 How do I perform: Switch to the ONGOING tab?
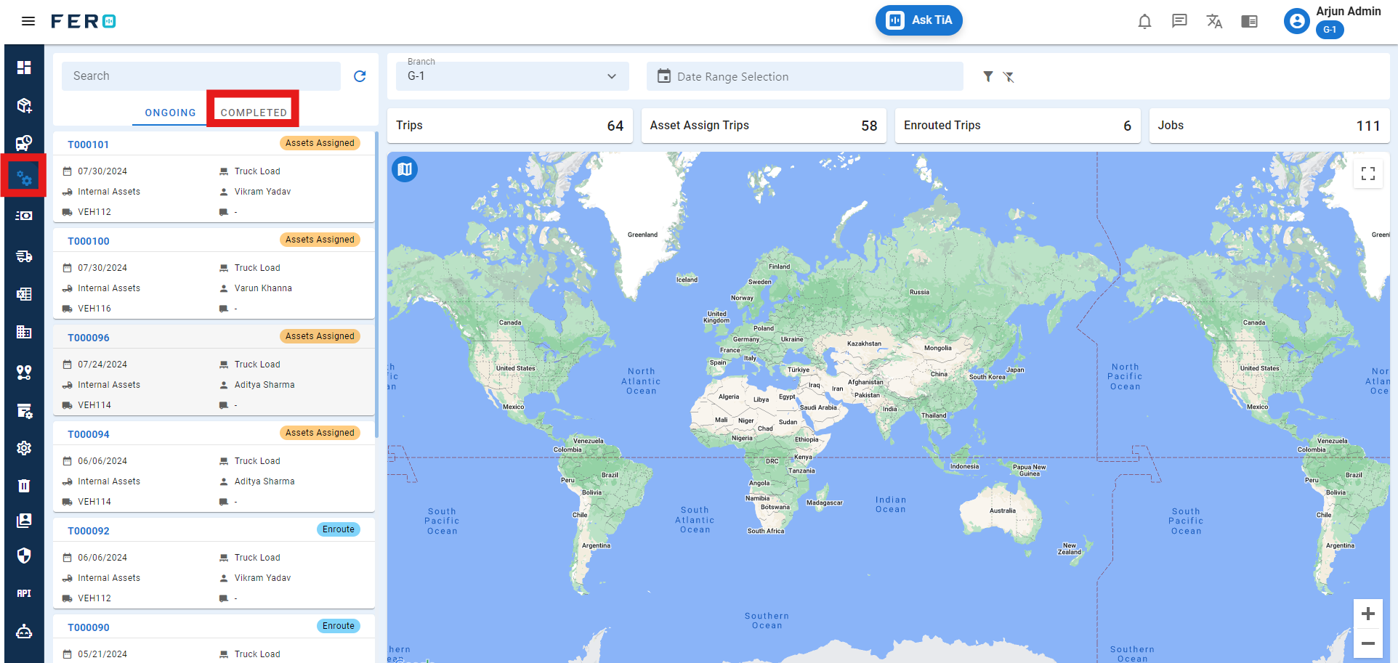(170, 113)
